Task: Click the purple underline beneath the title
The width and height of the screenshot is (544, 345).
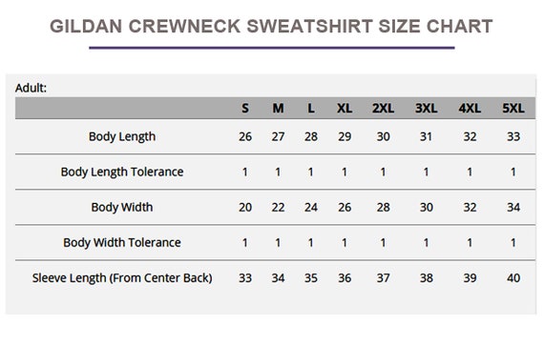Action: click(272, 48)
